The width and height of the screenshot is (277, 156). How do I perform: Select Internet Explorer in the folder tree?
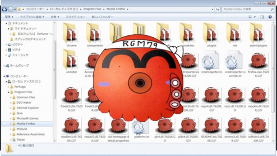tap(27, 108)
